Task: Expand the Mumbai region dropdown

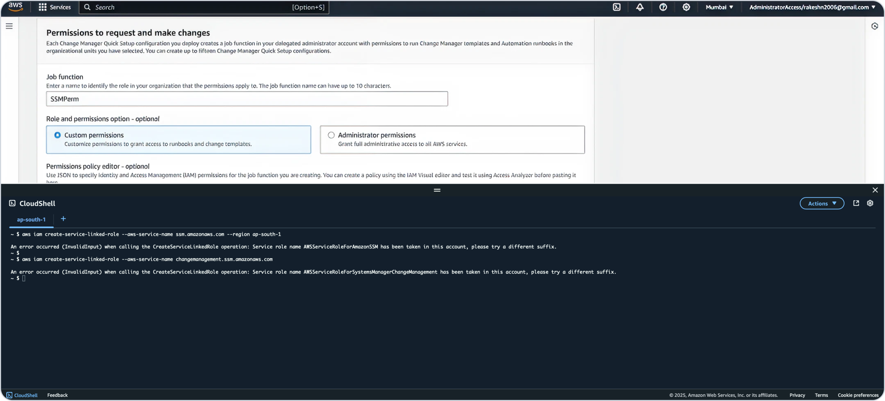Action: (719, 7)
